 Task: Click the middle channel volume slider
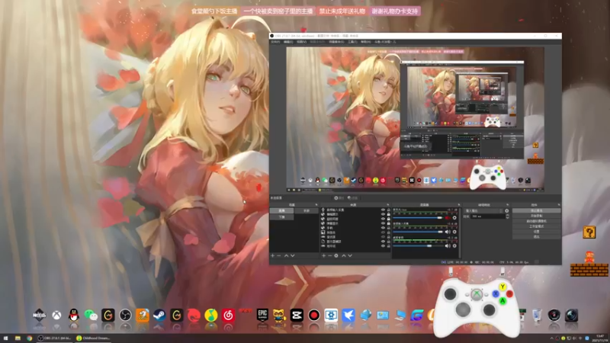click(417, 232)
